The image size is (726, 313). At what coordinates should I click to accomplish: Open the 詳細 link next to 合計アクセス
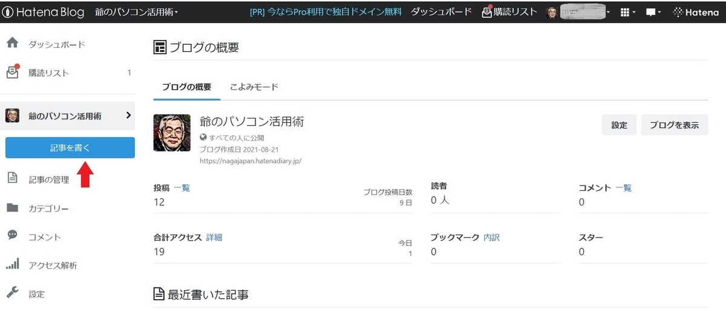tap(214, 237)
